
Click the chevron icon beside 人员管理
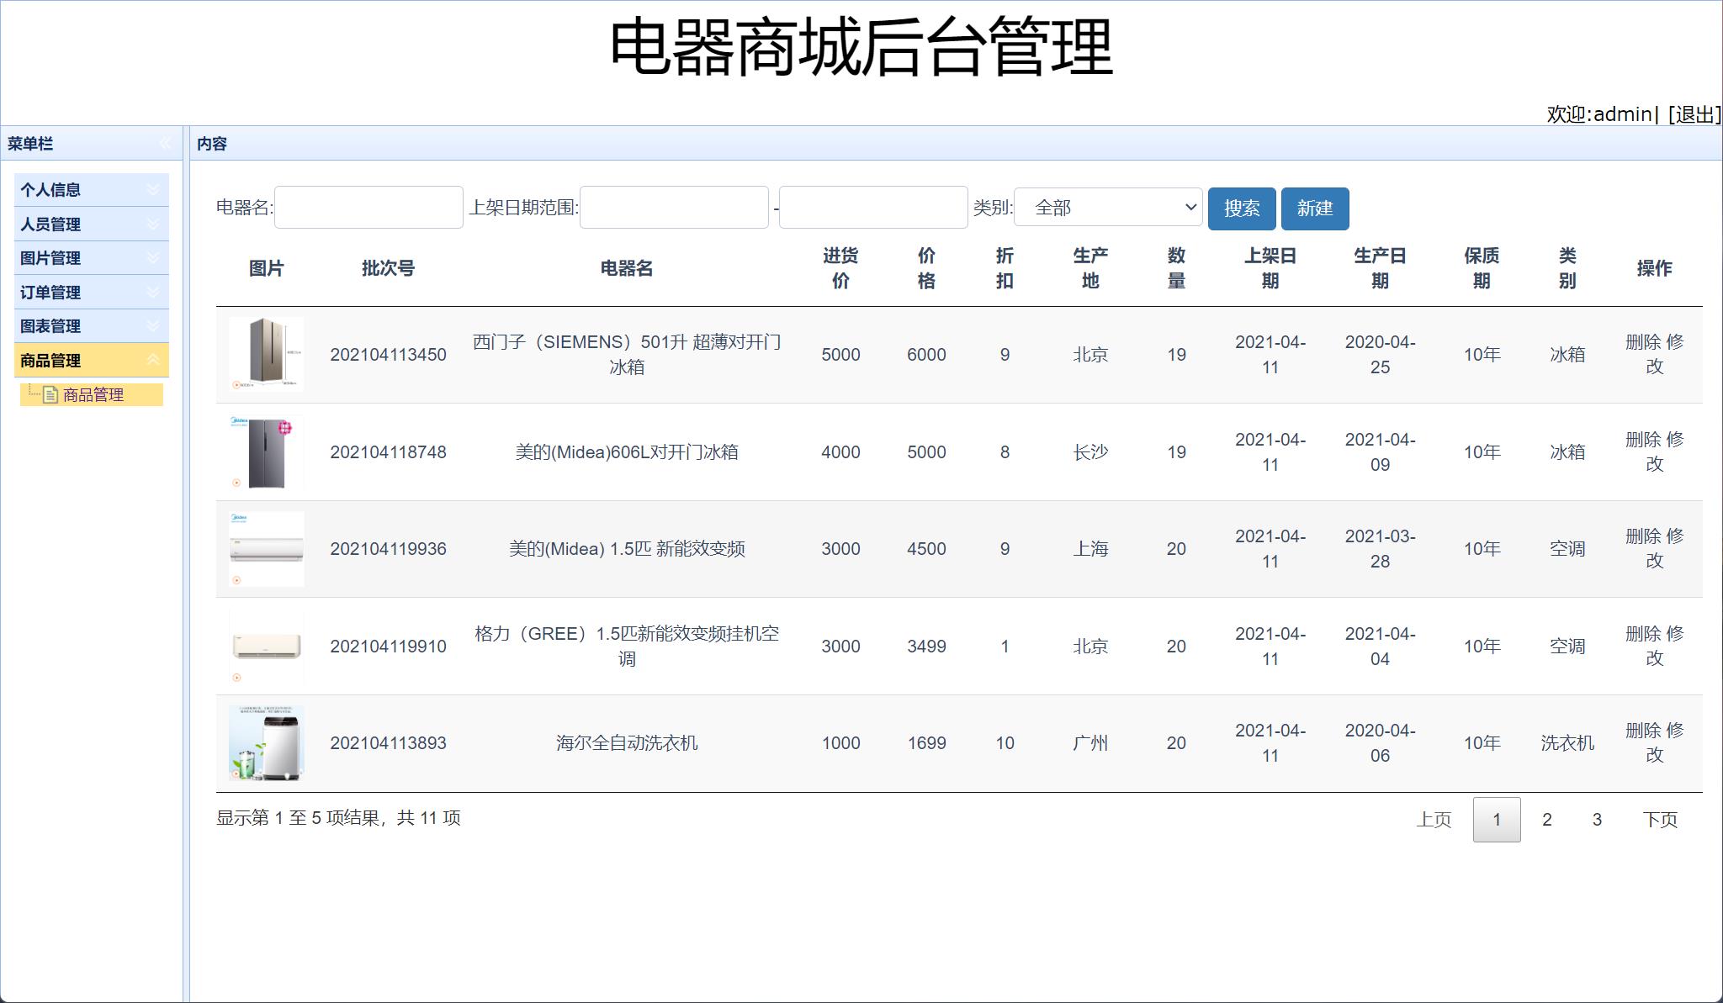(153, 224)
